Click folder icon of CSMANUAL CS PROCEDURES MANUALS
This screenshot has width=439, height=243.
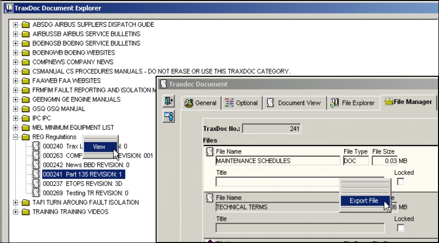pos(25,71)
